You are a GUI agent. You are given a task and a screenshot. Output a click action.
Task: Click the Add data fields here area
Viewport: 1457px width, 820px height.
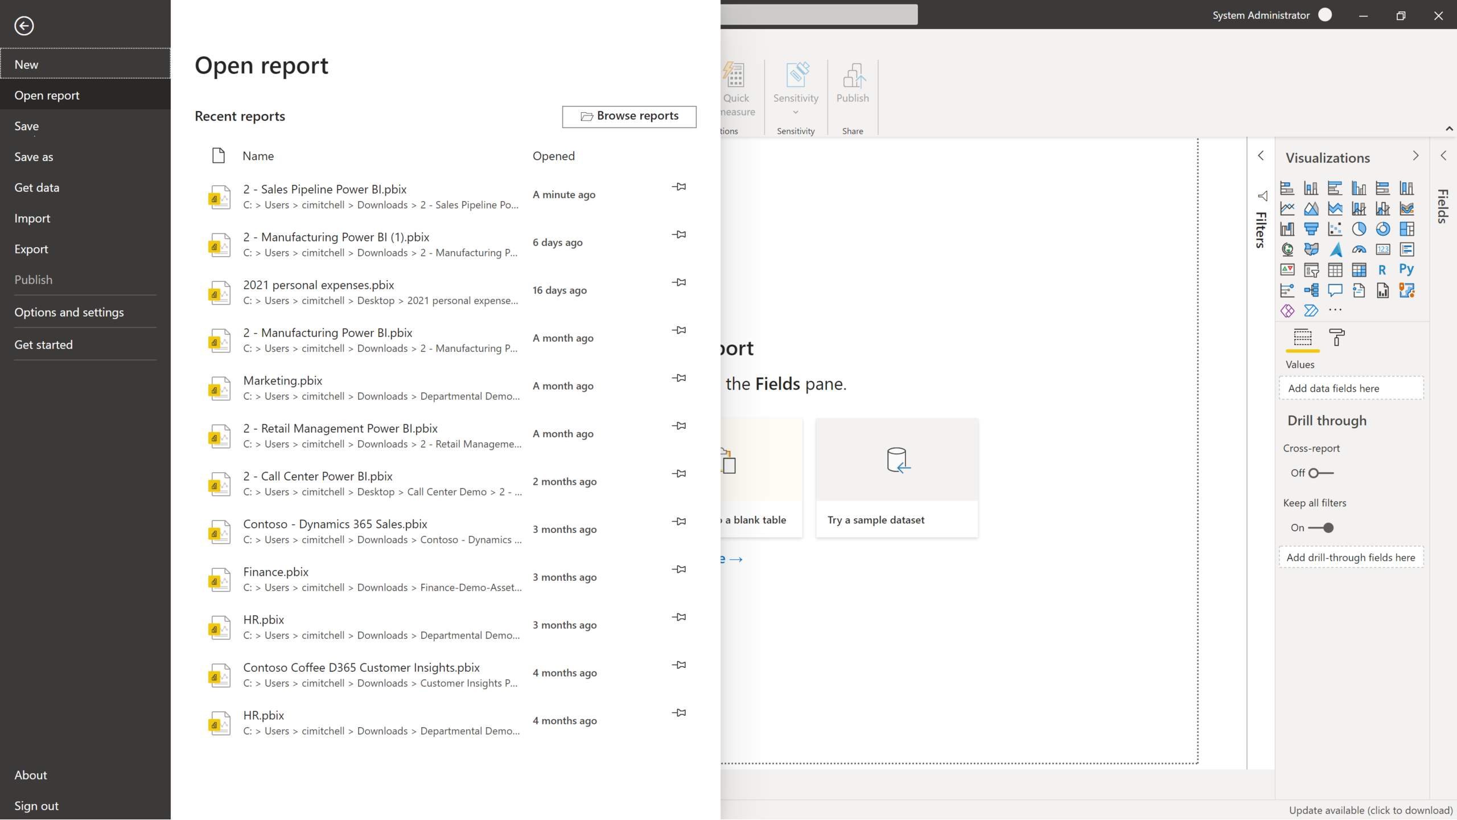(1352, 388)
